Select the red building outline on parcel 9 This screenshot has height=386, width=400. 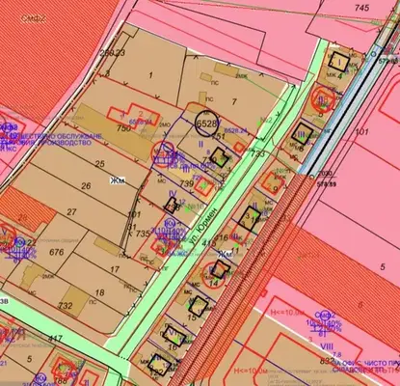point(273,183)
